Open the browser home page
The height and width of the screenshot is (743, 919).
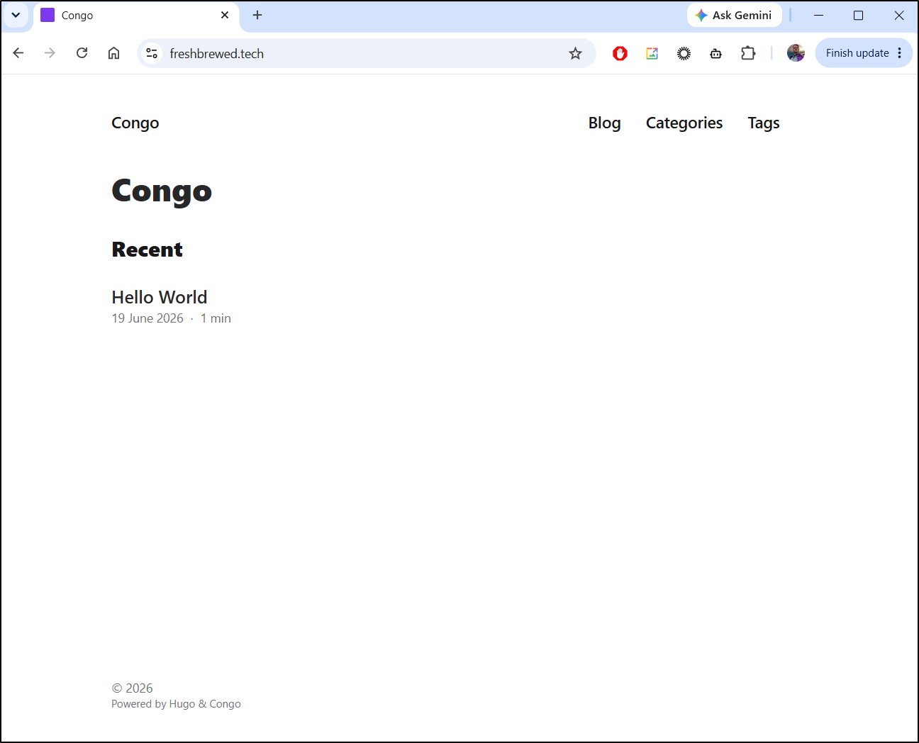tap(113, 53)
